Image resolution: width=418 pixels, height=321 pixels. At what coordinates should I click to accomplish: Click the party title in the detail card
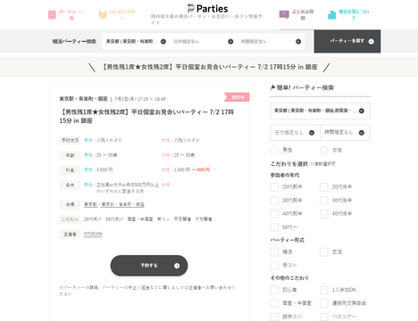[147, 116]
